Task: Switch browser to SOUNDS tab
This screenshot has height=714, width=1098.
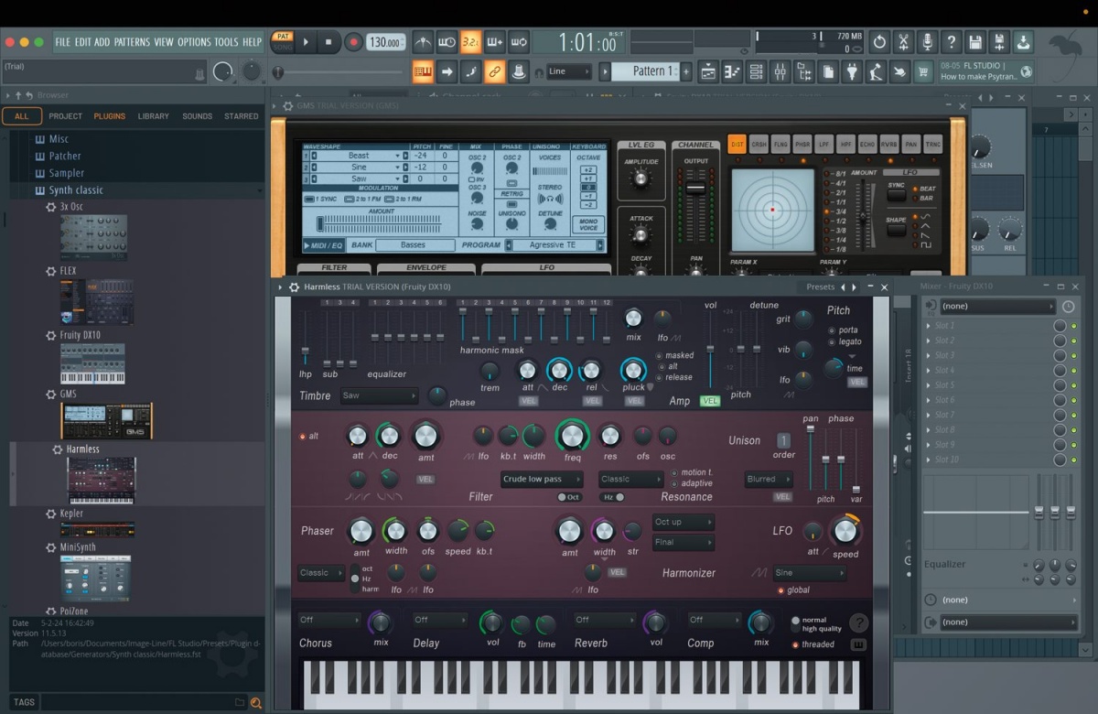Action: click(x=197, y=116)
